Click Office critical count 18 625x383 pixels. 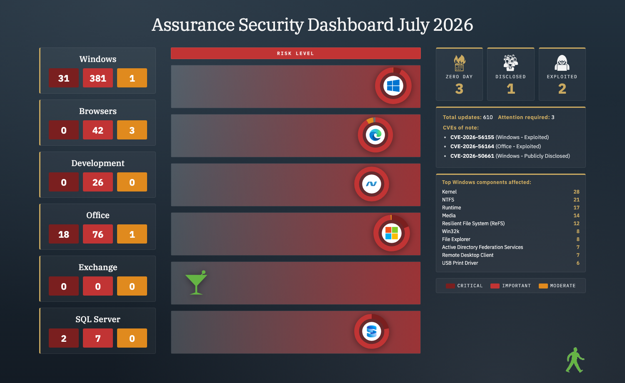(64, 234)
